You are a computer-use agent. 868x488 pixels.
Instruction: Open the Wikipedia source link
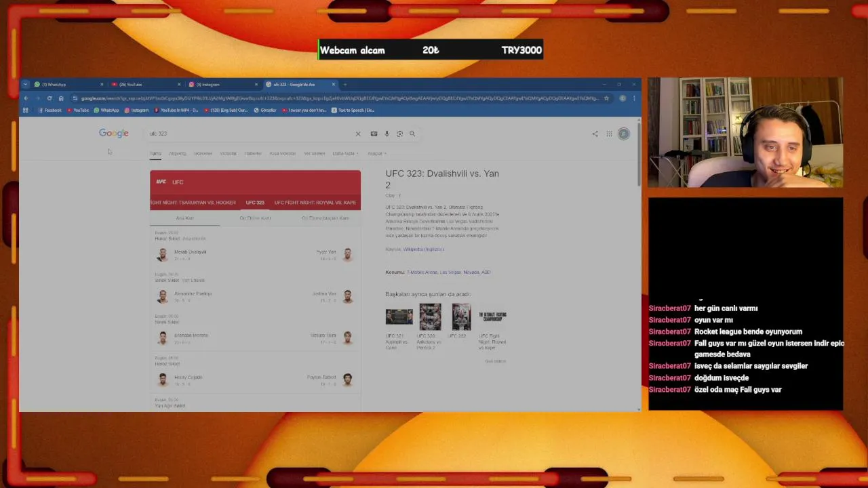423,249
